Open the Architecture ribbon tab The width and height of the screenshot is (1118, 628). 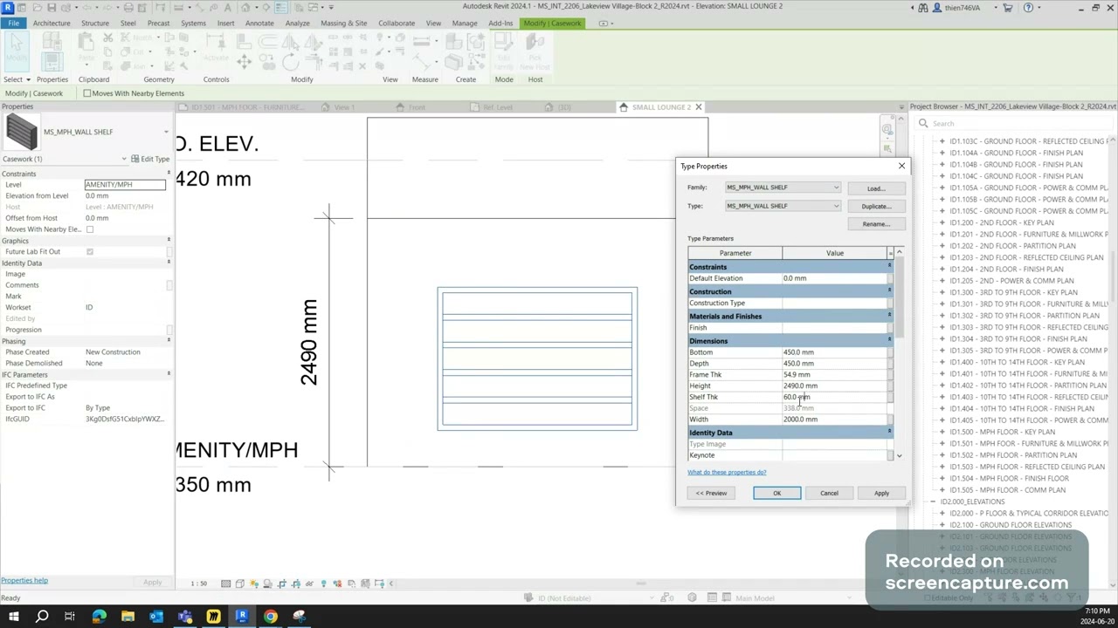coord(52,23)
